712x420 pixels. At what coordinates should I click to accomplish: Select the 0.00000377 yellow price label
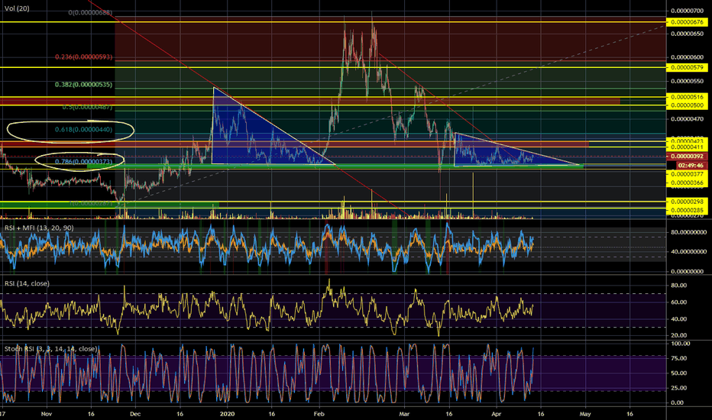point(687,174)
